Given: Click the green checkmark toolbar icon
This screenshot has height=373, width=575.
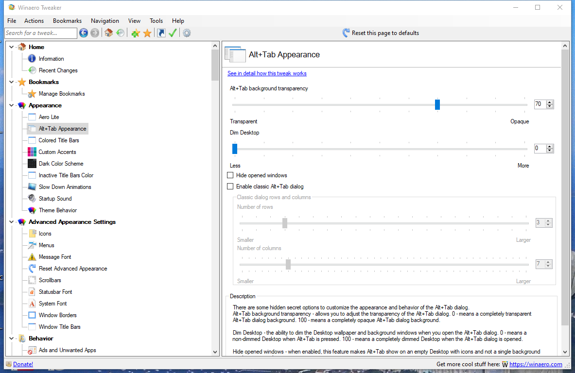Looking at the screenshot, I should [x=173, y=33].
